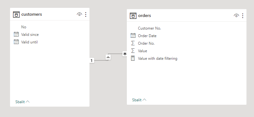Click the sigma icon beside Order No.
The image size is (254, 117).
[133, 43]
